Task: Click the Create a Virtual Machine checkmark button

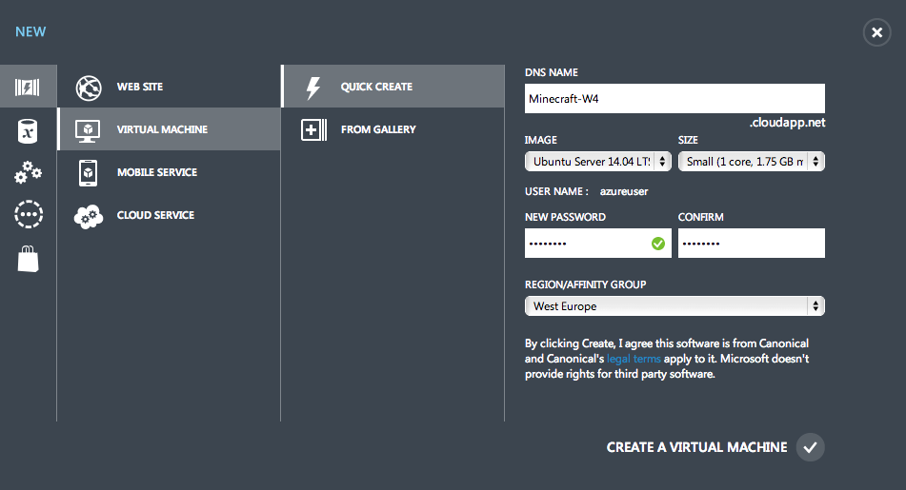Action: [x=810, y=447]
